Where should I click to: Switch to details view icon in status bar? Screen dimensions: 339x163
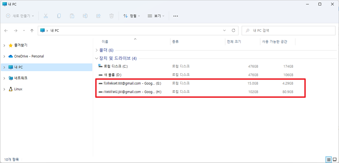(329, 160)
